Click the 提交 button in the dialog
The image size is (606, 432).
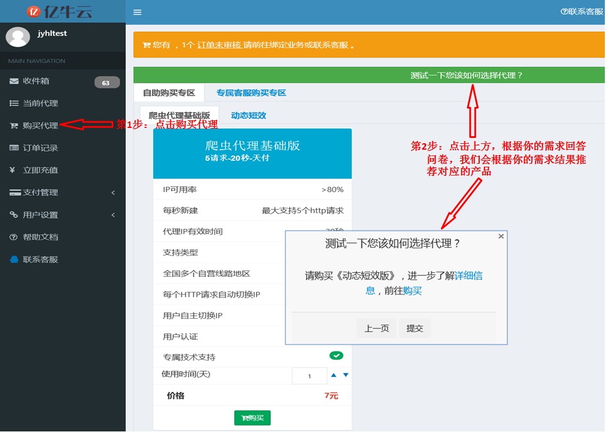[415, 329]
